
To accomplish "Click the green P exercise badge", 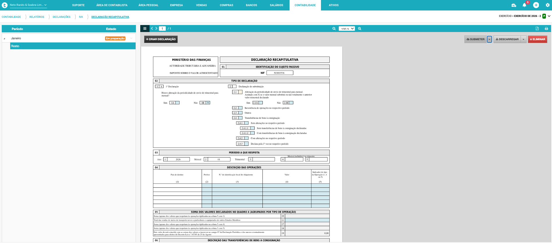I will [x=544, y=16].
